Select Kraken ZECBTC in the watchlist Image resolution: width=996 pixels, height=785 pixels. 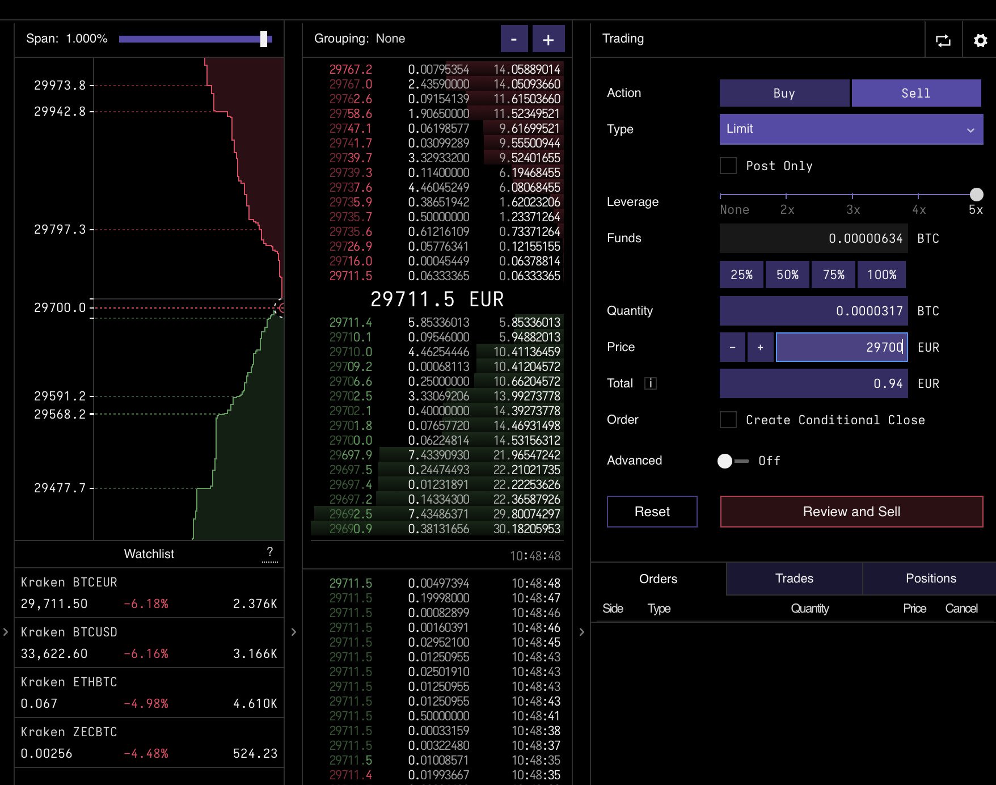tap(149, 742)
